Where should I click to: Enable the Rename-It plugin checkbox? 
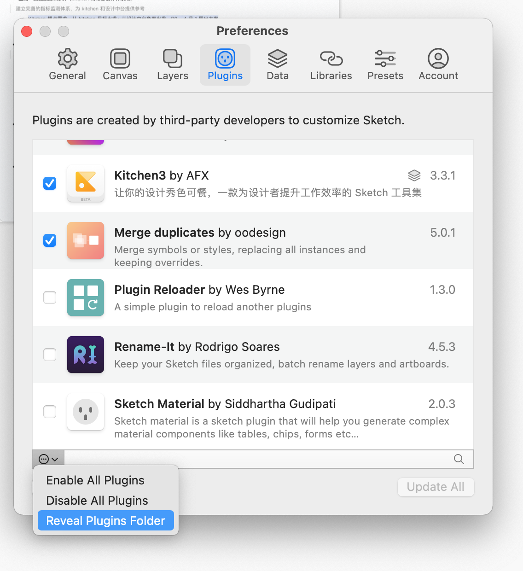(x=50, y=355)
